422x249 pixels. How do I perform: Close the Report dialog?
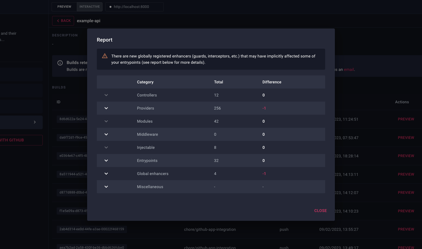[320, 211]
